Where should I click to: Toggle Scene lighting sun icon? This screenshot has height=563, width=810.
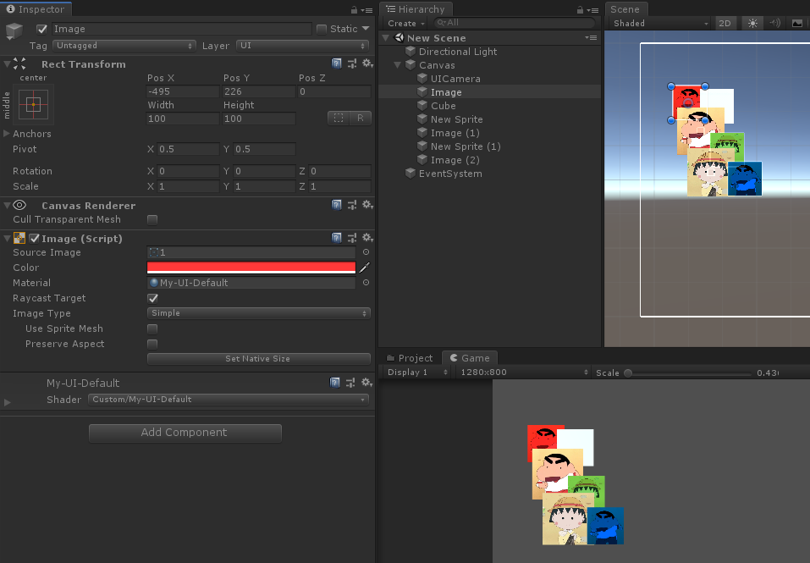(752, 23)
